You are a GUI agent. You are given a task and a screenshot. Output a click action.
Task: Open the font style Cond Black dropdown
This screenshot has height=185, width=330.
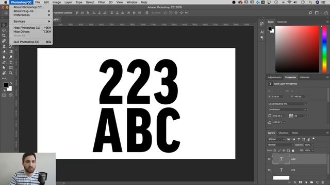(x=287, y=109)
